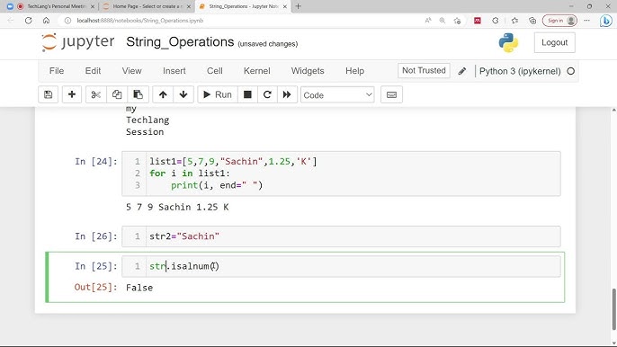The image size is (617, 347).
Task: Move selected cell down arrow
Action: [x=183, y=94]
